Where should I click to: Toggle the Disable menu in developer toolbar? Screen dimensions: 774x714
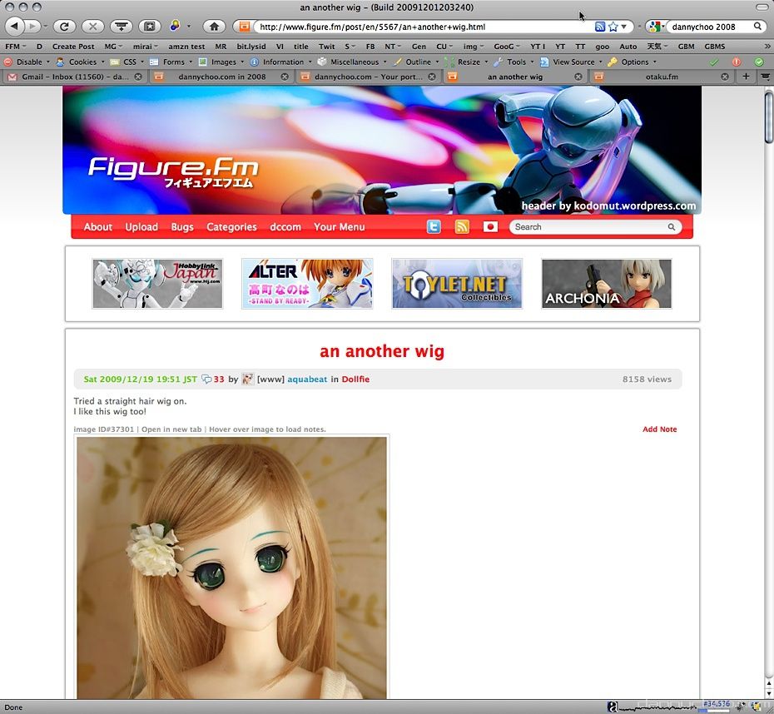[27, 62]
